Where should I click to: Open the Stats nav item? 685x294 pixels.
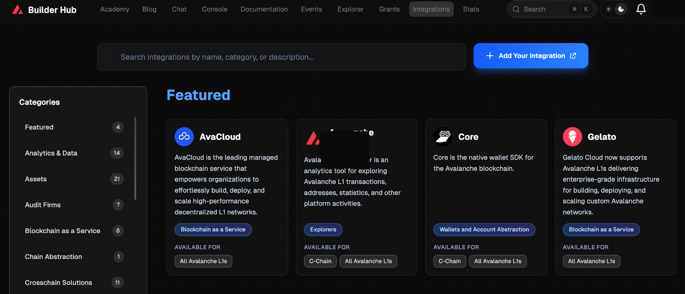(471, 9)
